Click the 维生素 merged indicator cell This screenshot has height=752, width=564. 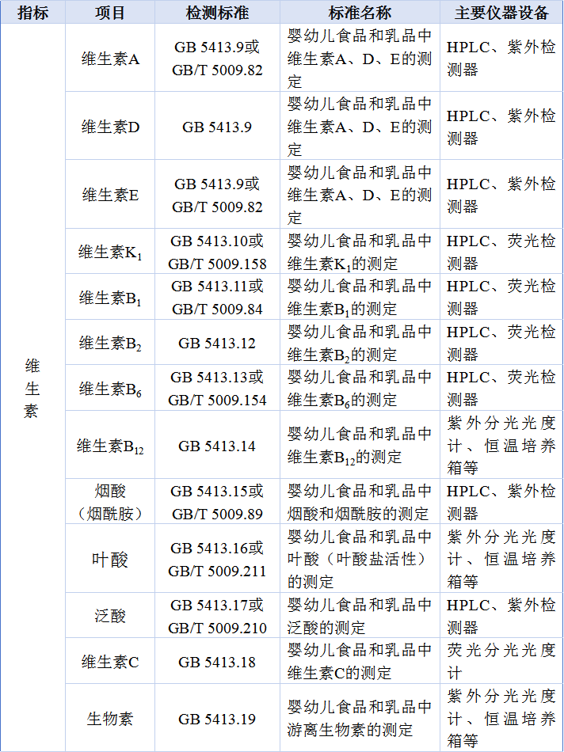coord(33,388)
